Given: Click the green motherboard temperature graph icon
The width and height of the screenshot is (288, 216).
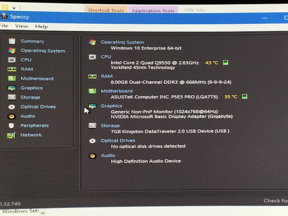Looking at the screenshot, I should coord(244,96).
